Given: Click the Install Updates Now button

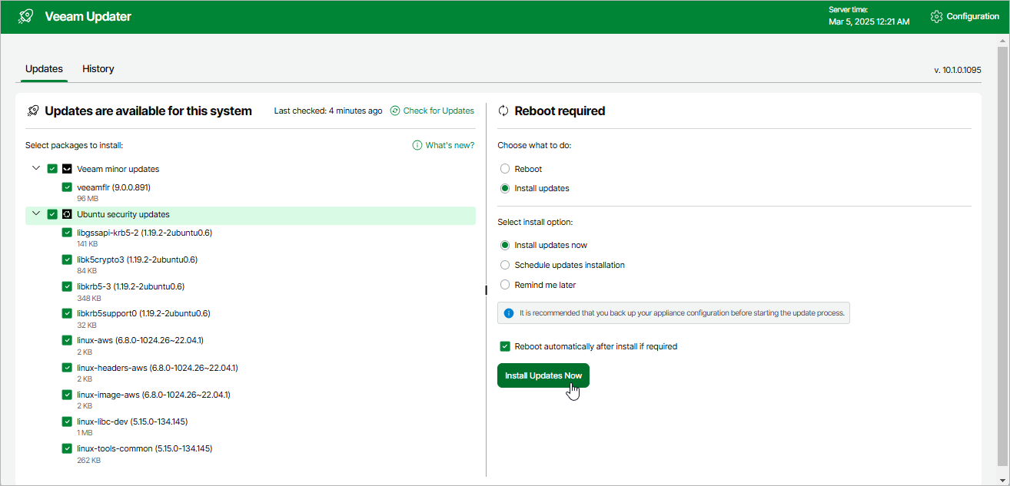Looking at the screenshot, I should pyautogui.click(x=543, y=375).
